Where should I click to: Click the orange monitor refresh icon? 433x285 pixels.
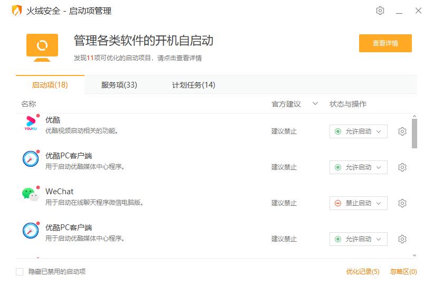[42, 47]
